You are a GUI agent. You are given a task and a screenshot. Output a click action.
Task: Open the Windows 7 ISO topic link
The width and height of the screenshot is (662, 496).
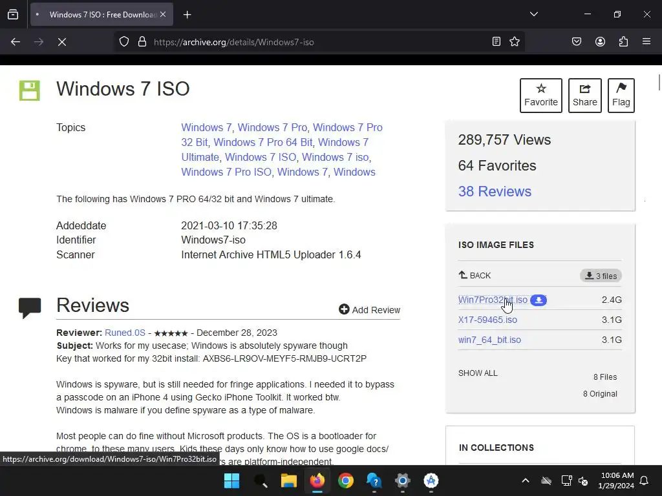coord(261,158)
